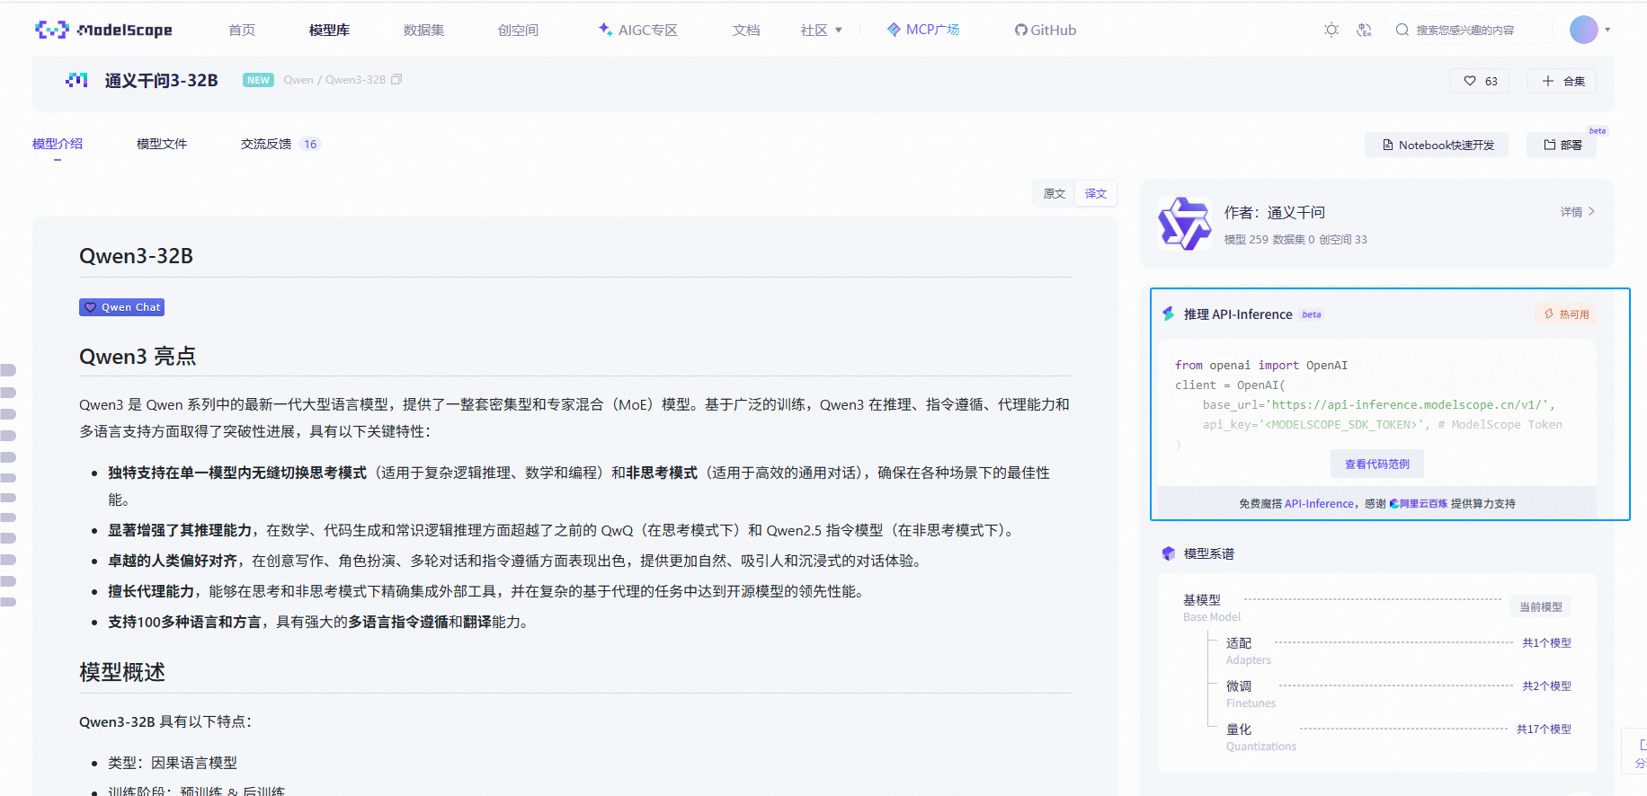The height and width of the screenshot is (796, 1647).
Task: Click the GitHub octocat icon
Action: pyautogui.click(x=1020, y=30)
